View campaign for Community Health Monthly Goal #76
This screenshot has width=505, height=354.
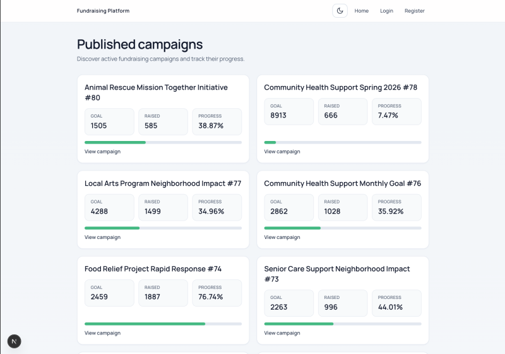282,238
